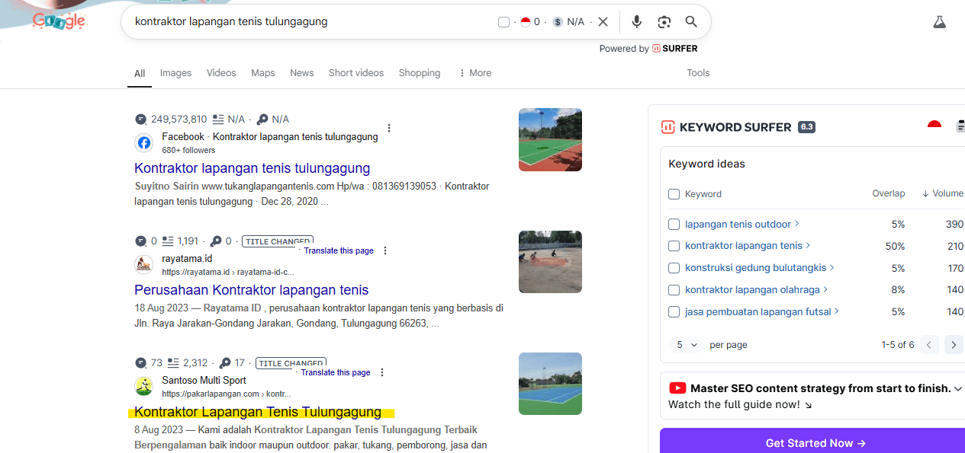965x453 pixels.
Task: Click the voice search microphone icon
Action: [x=636, y=22]
